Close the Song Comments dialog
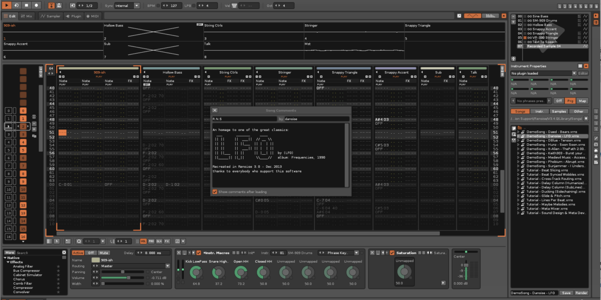 pos(215,111)
